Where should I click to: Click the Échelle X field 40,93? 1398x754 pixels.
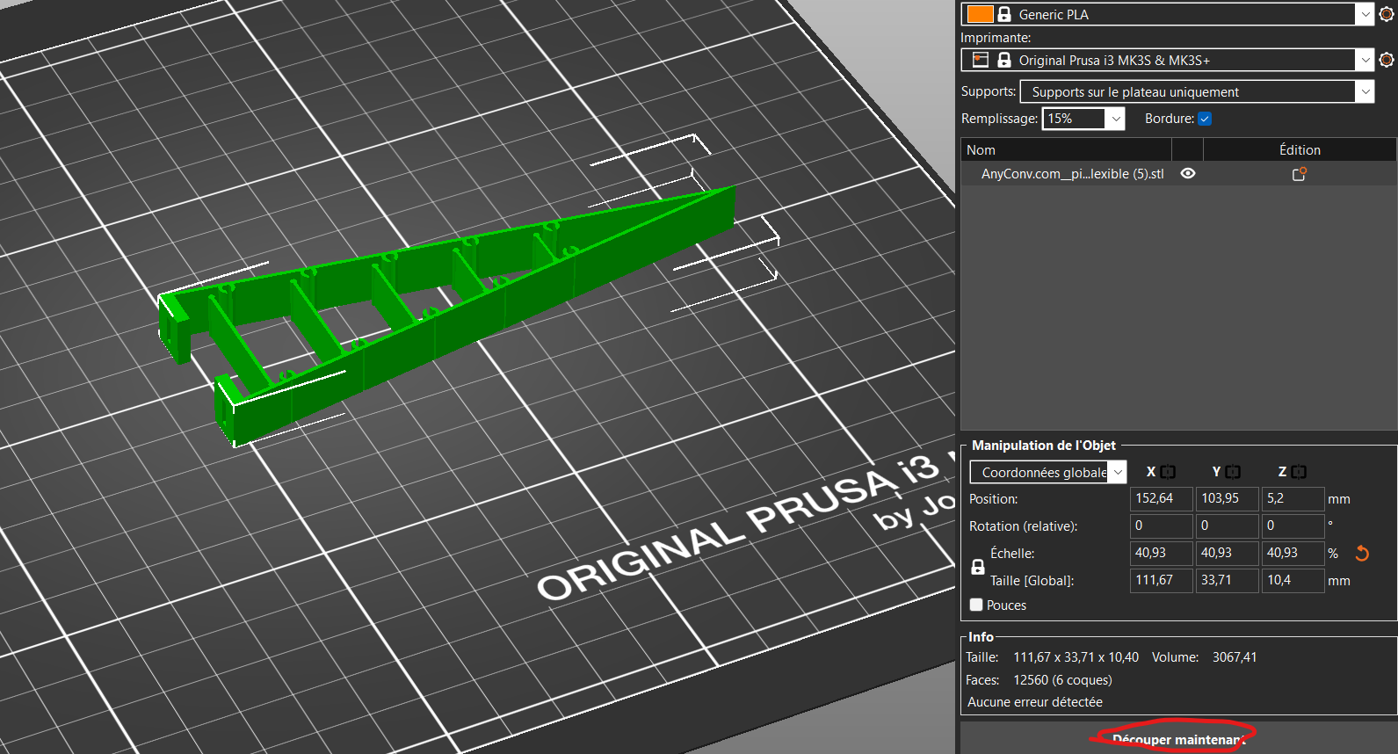click(x=1161, y=553)
